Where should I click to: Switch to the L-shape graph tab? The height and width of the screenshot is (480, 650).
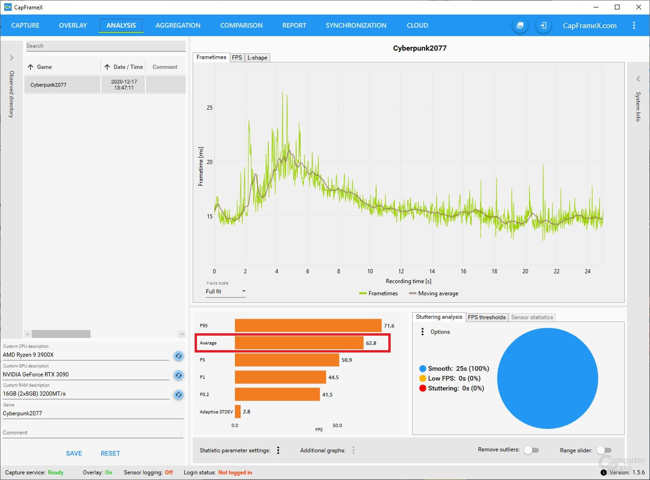tap(257, 58)
